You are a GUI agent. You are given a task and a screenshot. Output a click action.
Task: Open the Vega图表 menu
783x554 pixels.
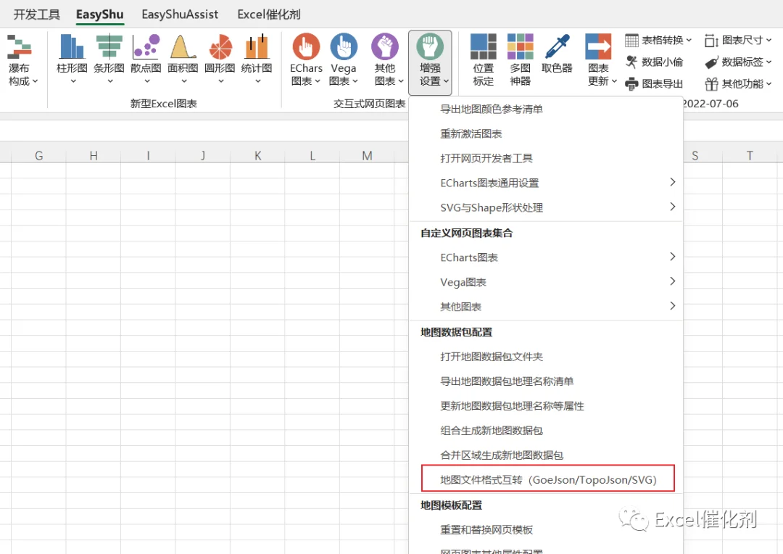pos(344,60)
